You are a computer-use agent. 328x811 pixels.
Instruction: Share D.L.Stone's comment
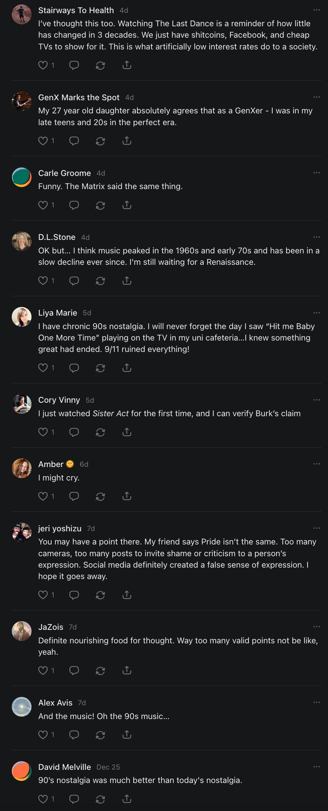(x=127, y=281)
